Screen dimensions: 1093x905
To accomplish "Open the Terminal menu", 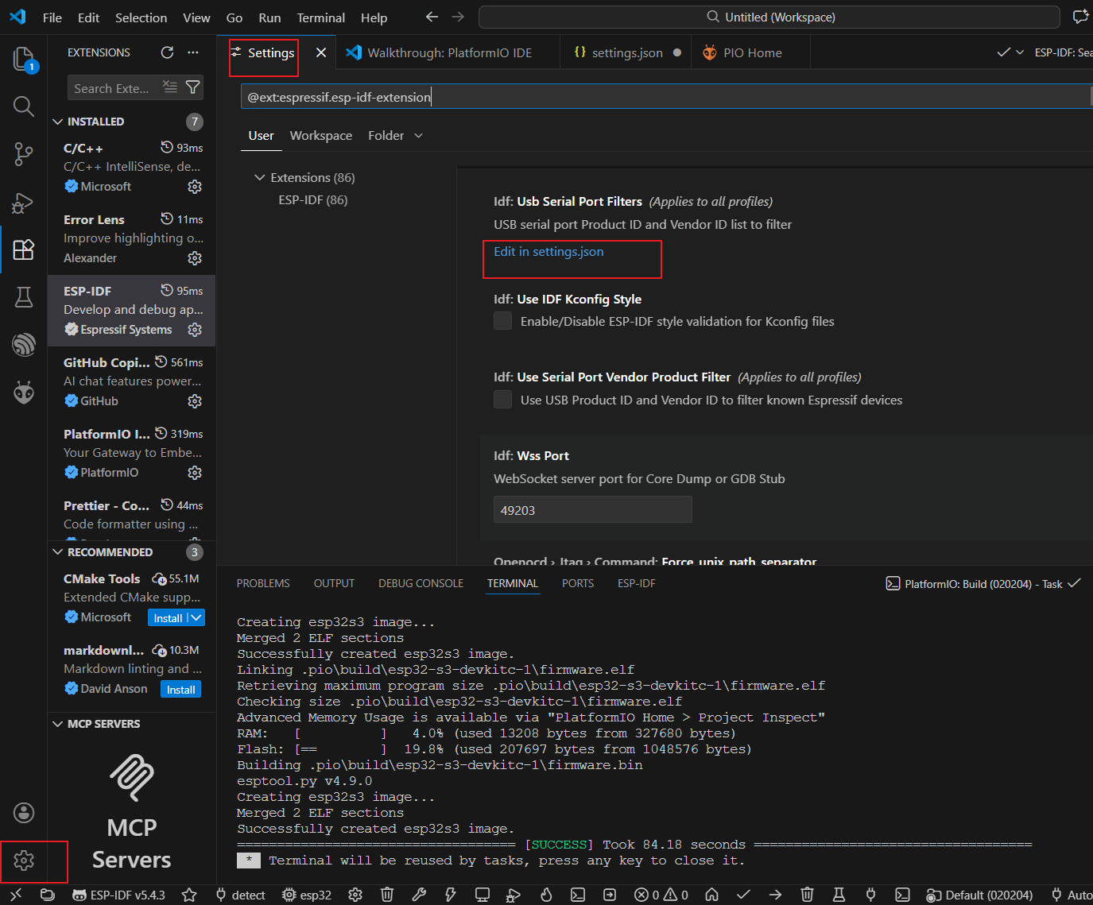I will tap(320, 17).
